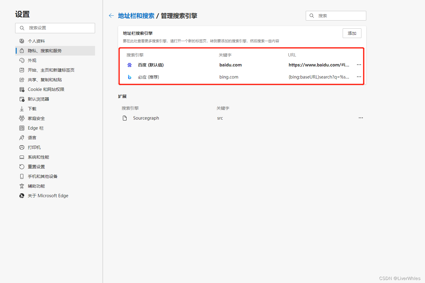The width and height of the screenshot is (425, 283).
Task: Click the cookie permissions icon
Action: (22, 89)
